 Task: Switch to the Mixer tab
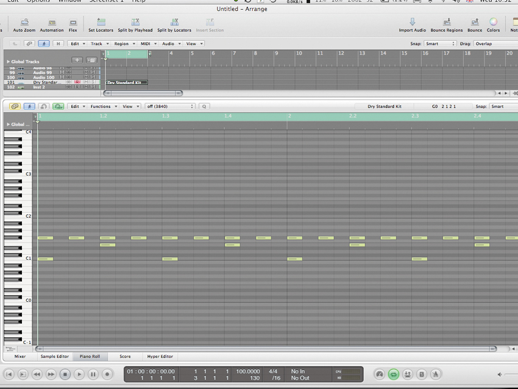(20, 356)
